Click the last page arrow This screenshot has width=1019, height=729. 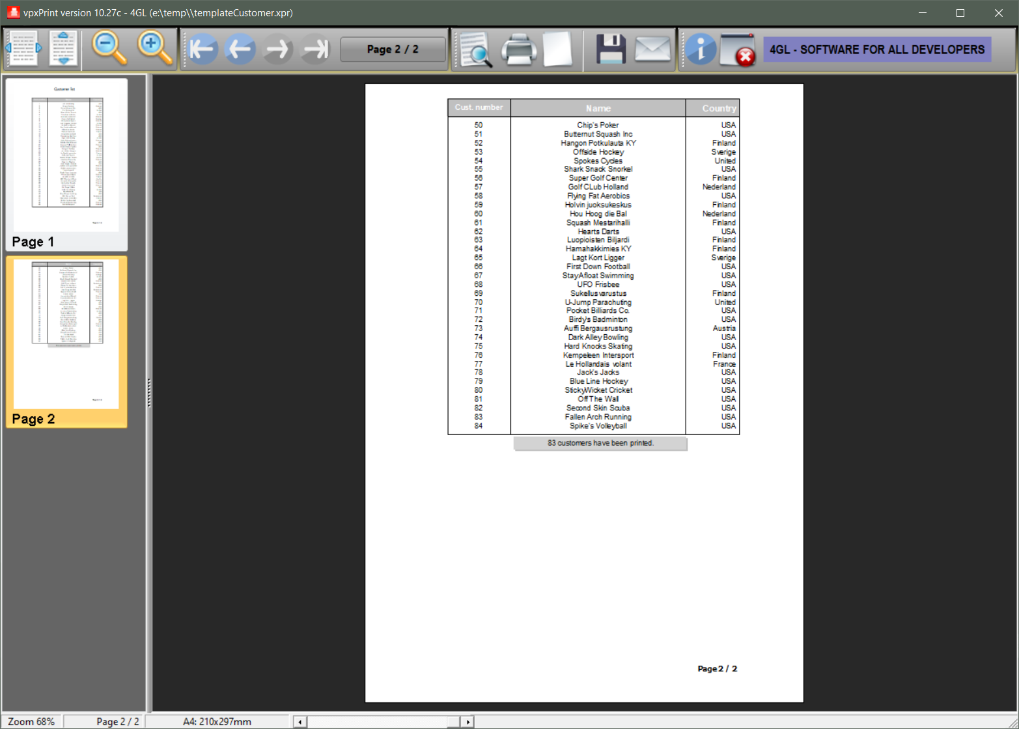(316, 49)
